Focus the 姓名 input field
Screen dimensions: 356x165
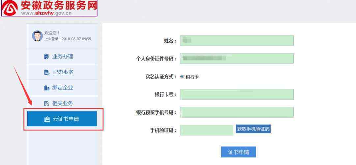tap(237, 40)
